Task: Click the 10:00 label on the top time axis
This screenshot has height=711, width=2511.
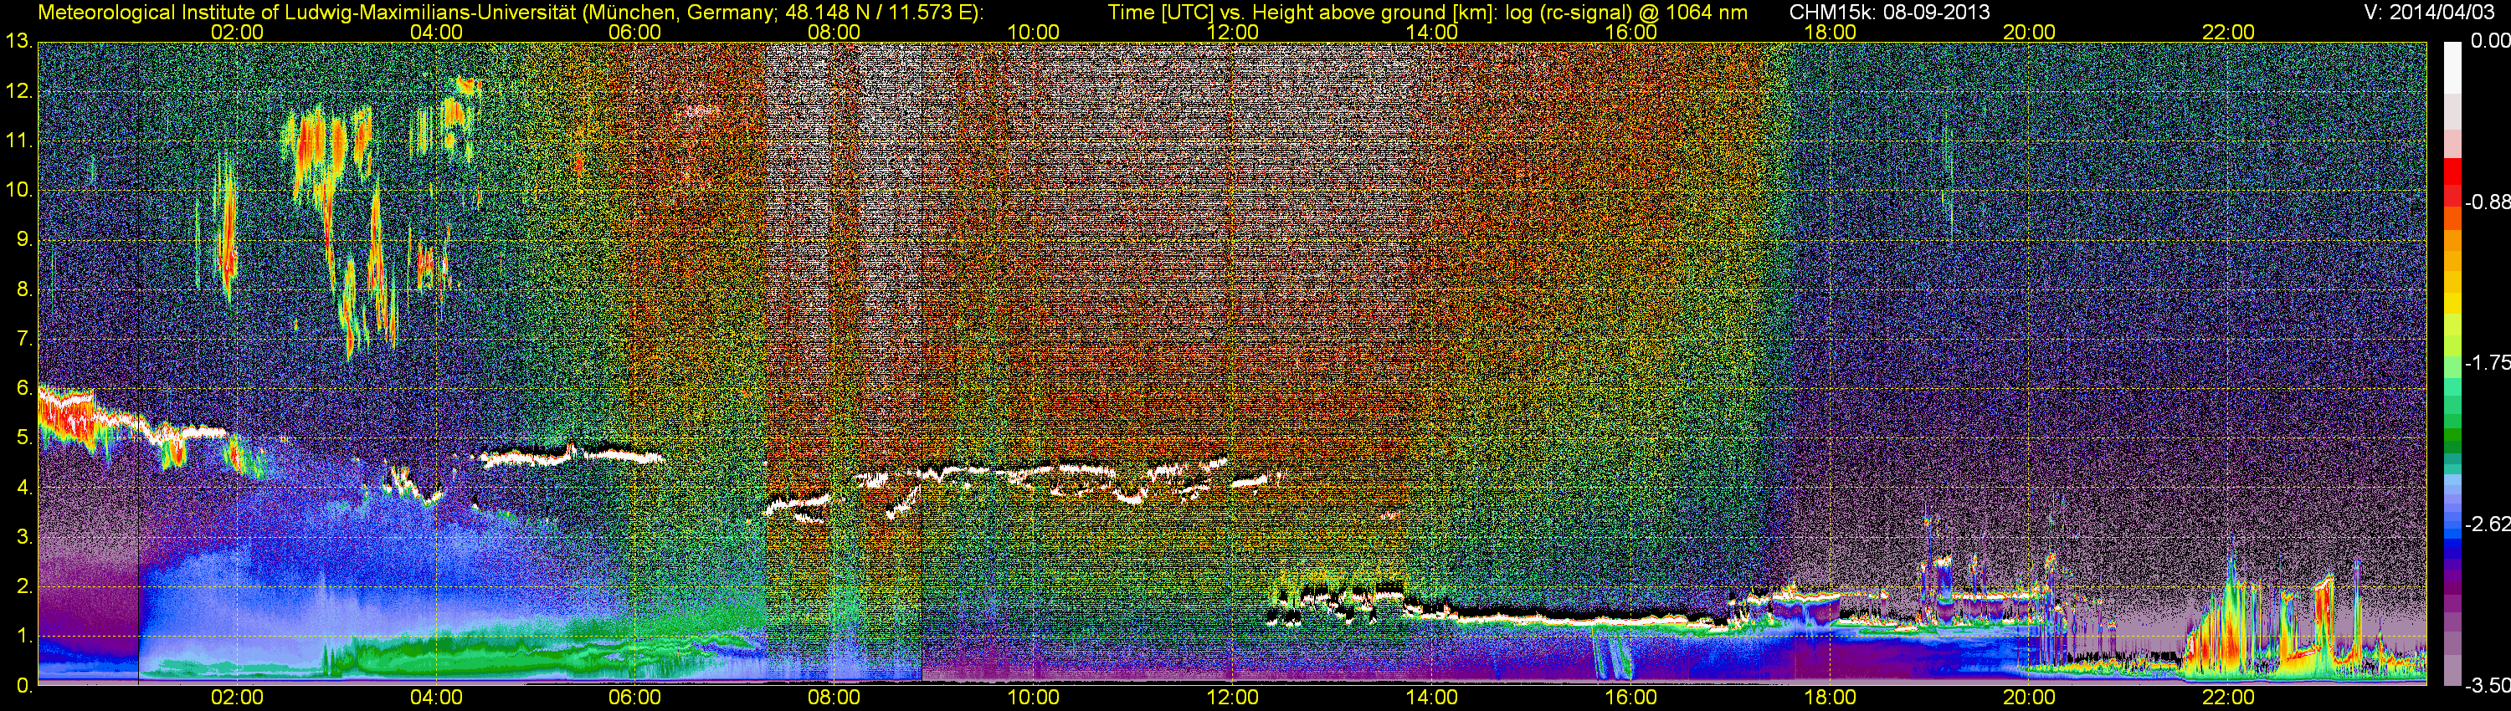Action: [x=1033, y=32]
